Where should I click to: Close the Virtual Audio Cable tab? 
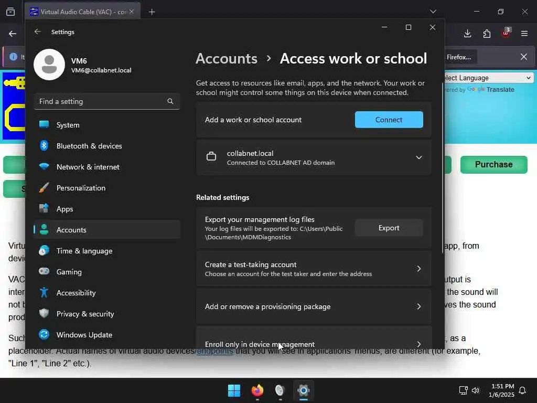(132, 12)
